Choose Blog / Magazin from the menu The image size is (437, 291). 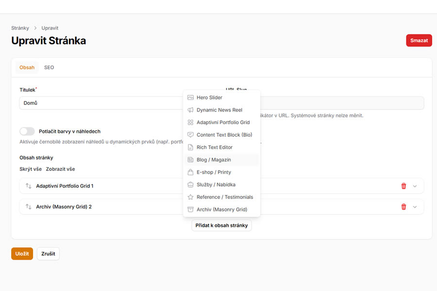(214, 160)
